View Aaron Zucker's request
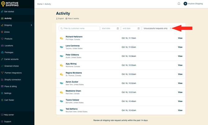Screen dimensions: 208x125 180,83
